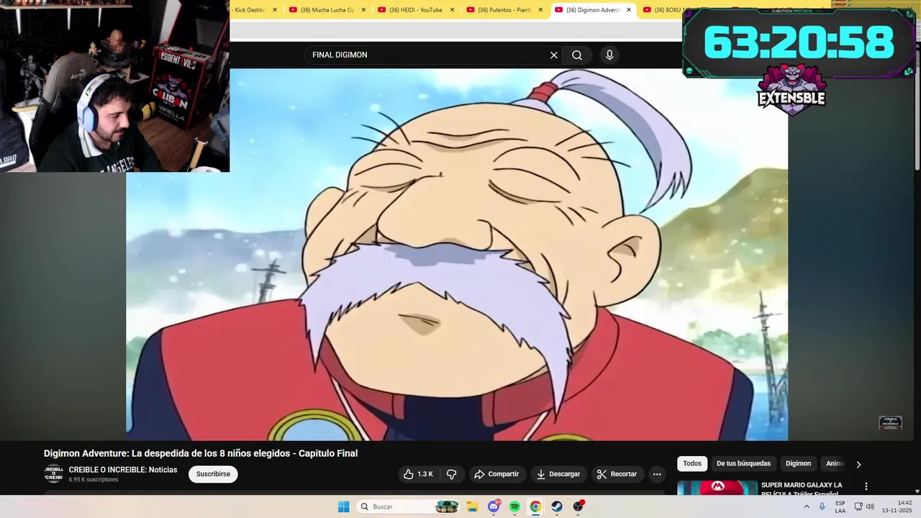The image size is (921, 518).
Task: Open Steam from the taskbar
Action: click(557, 506)
